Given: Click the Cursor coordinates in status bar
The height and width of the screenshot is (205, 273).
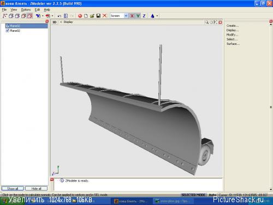Looking at the screenshot, I should [x=244, y=195].
